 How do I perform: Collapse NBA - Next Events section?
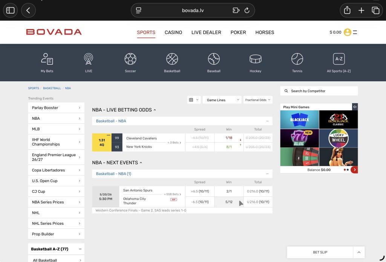click(141, 163)
